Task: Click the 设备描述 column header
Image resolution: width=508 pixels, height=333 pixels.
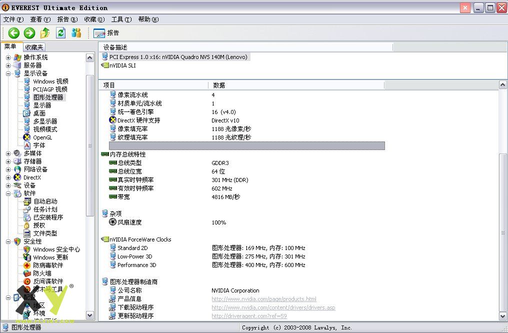Action: [245, 47]
